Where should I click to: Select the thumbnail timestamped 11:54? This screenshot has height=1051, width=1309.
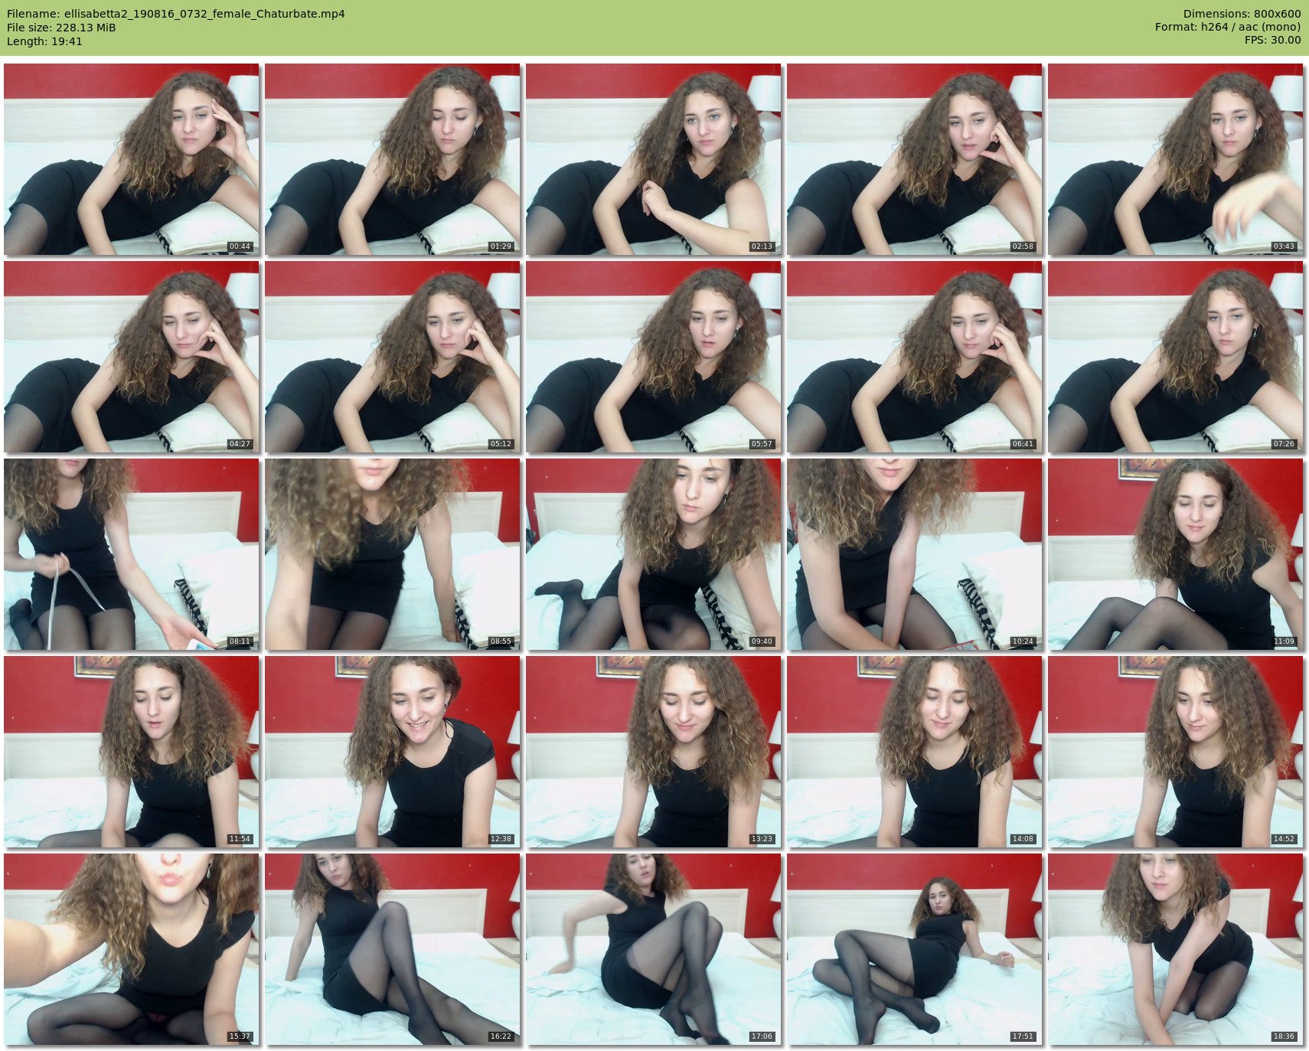(x=132, y=752)
